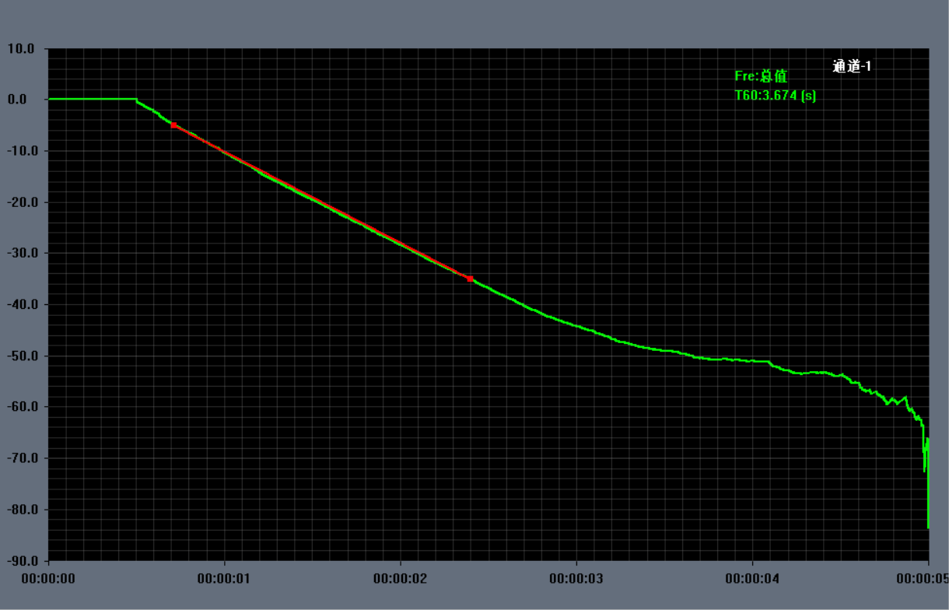This screenshot has width=949, height=610.
Task: Select the T60:3.674 (s) readout
Action: coord(775,96)
